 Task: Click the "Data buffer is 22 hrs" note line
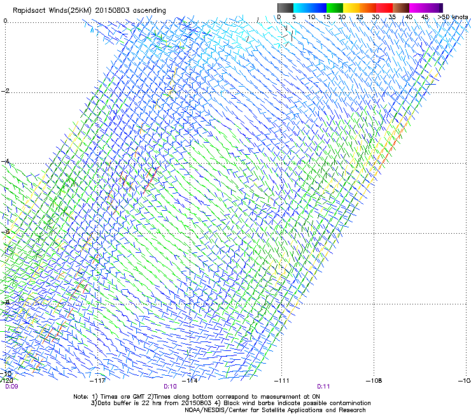[230, 403]
